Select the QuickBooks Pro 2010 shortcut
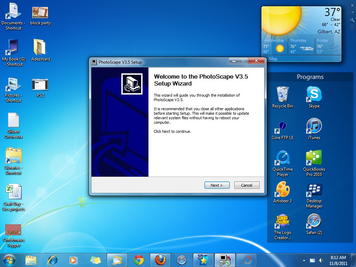 click(314, 163)
